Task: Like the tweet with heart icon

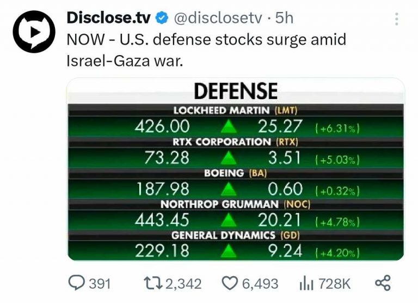Action: coord(229,283)
